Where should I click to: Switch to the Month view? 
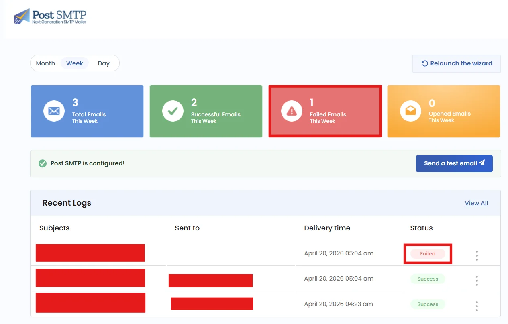45,63
